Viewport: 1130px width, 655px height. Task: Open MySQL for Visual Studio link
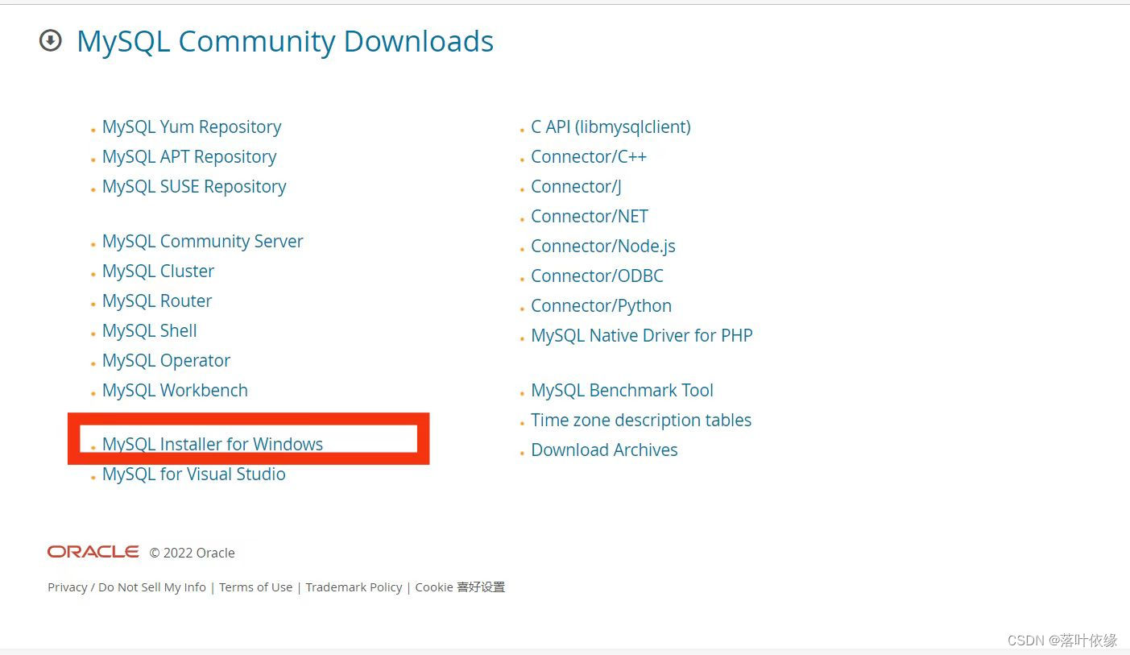click(x=194, y=475)
